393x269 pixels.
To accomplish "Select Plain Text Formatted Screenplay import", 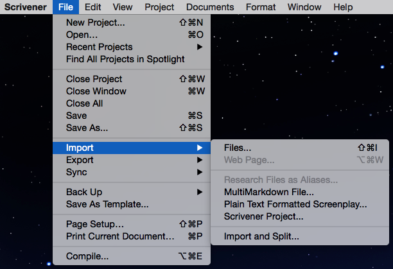I will pos(295,204).
